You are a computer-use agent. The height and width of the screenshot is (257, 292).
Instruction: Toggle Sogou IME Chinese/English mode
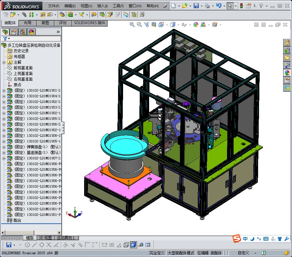[x=245, y=239]
